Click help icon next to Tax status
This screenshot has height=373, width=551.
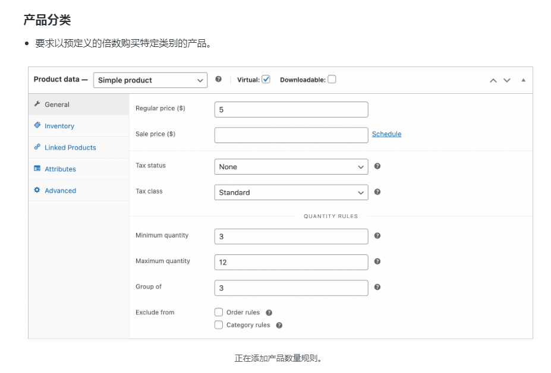point(377,166)
